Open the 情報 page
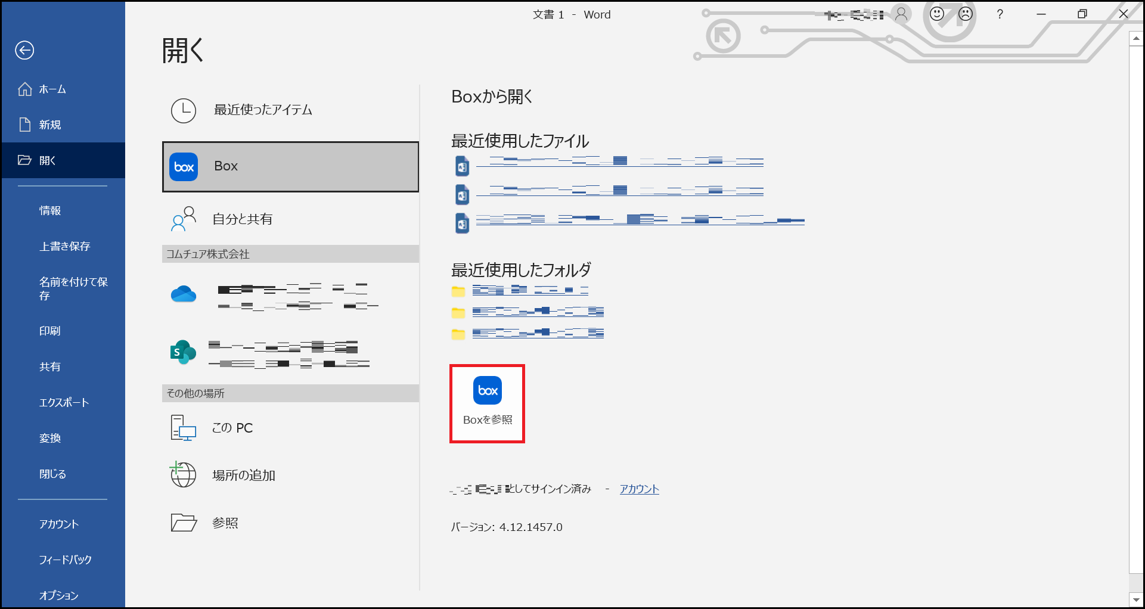The height and width of the screenshot is (609, 1145). pos(63,210)
